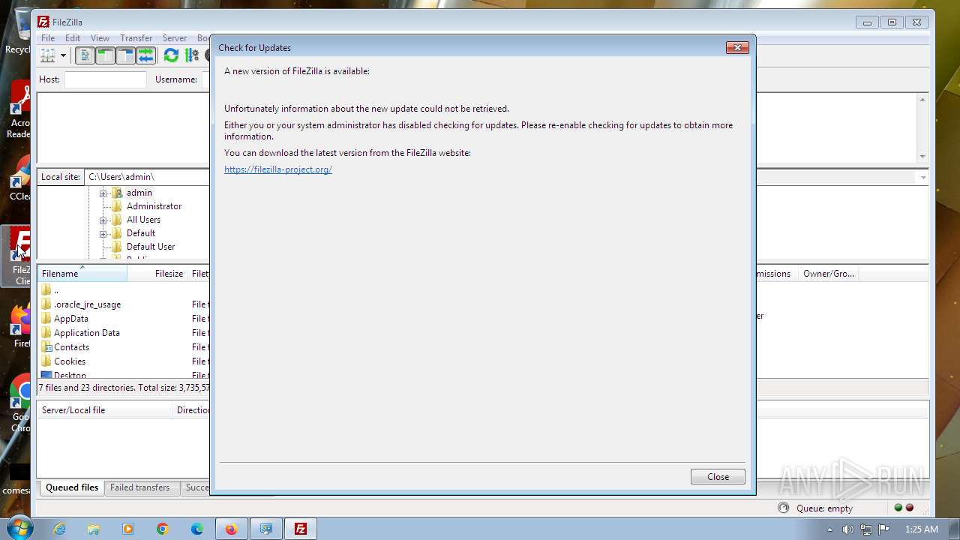Screen dimensions: 960x540
Task: Click the red activity LED indicator
Action: point(910,508)
